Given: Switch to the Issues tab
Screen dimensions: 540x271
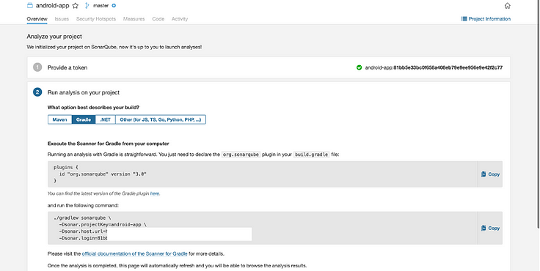Looking at the screenshot, I should point(62,19).
